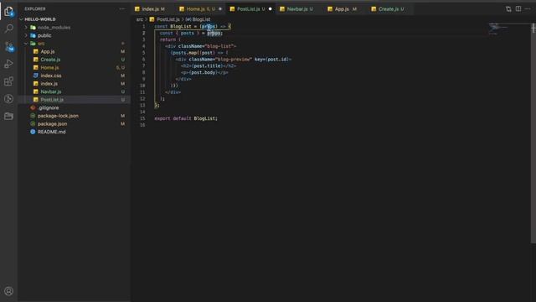Open README.md in the explorer
The width and height of the screenshot is (536, 302).
(51, 132)
